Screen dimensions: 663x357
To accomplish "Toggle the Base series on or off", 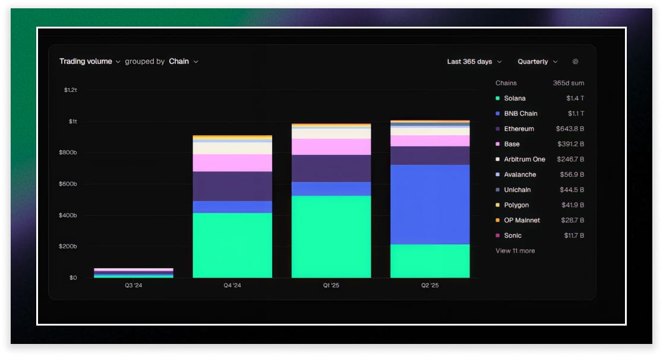I will coord(512,144).
